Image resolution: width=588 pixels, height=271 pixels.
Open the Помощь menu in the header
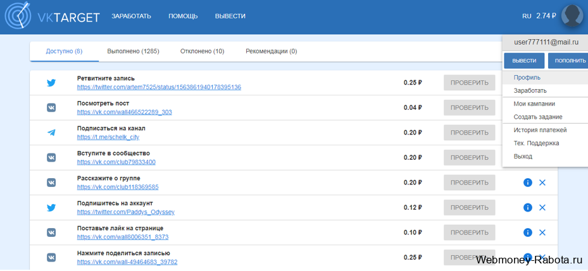(x=183, y=16)
